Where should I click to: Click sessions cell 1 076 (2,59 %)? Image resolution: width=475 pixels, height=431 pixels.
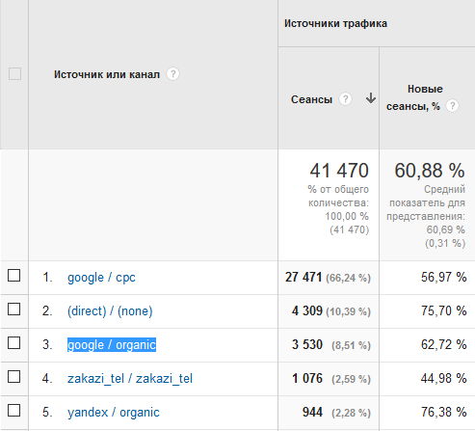(331, 379)
